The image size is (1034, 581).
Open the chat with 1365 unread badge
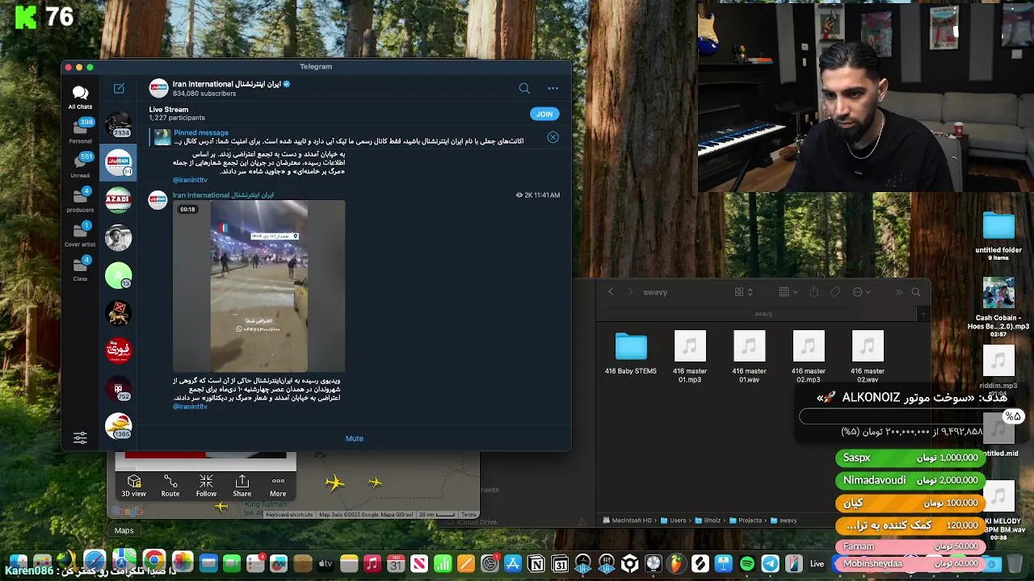click(118, 425)
